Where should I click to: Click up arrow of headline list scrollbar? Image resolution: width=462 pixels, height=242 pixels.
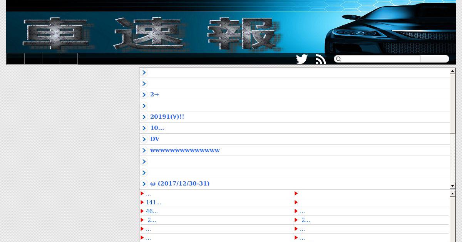[x=452, y=194]
